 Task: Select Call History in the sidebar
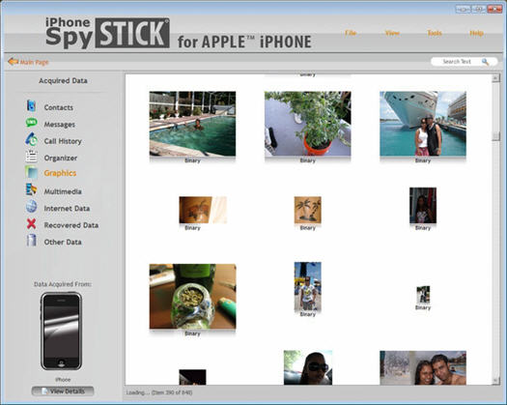[63, 141]
